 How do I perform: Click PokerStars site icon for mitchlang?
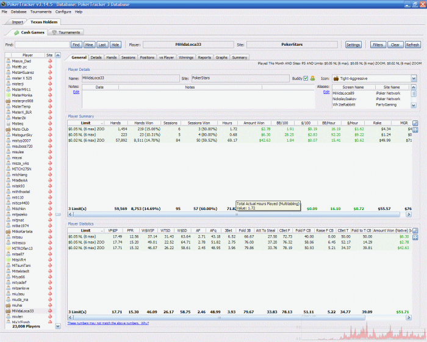[50, 175]
